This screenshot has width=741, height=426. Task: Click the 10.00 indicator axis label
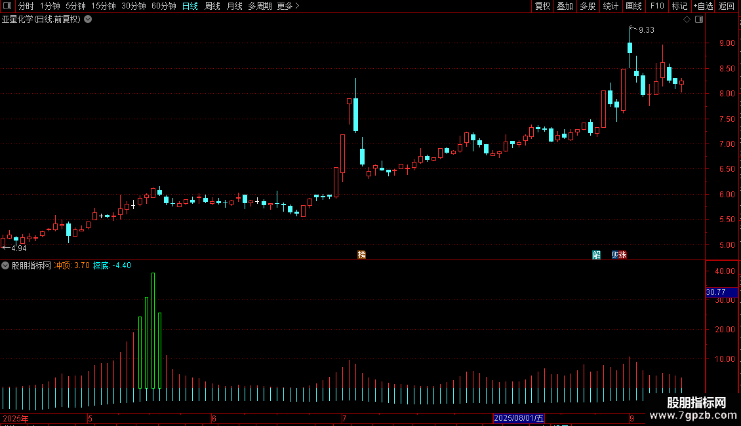(x=725, y=359)
